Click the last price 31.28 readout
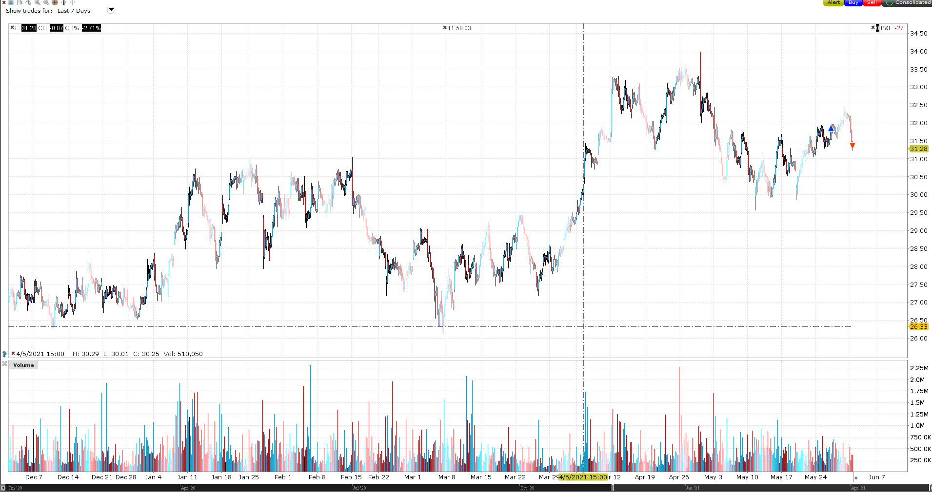 click(29, 28)
